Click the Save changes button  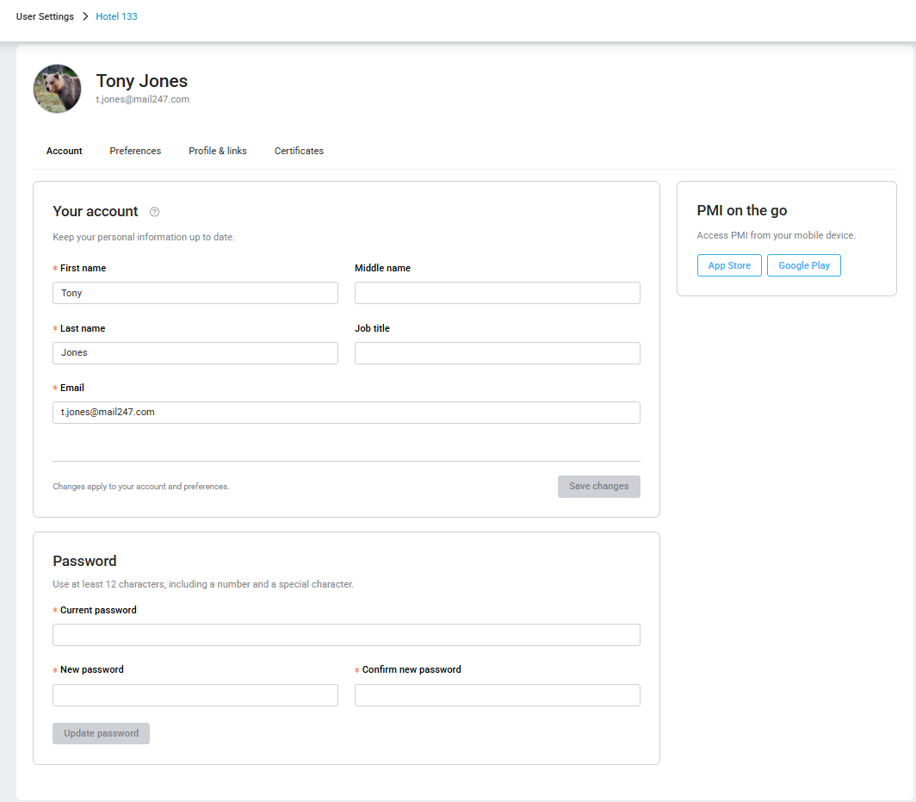(x=599, y=487)
